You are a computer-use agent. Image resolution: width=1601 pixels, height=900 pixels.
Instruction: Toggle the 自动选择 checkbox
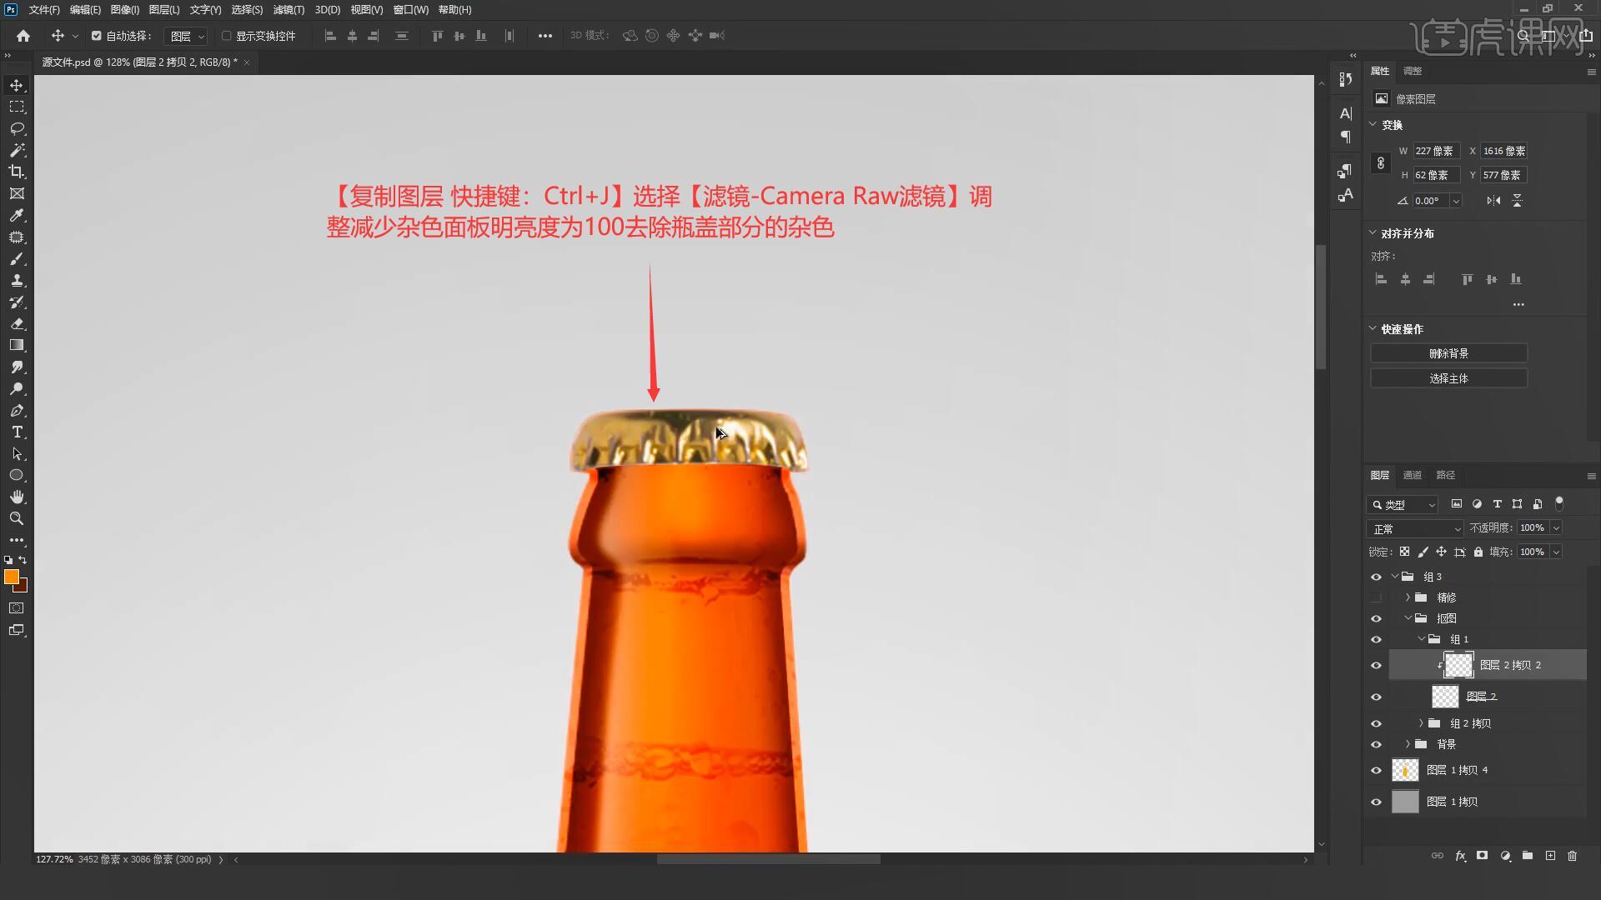[97, 36]
